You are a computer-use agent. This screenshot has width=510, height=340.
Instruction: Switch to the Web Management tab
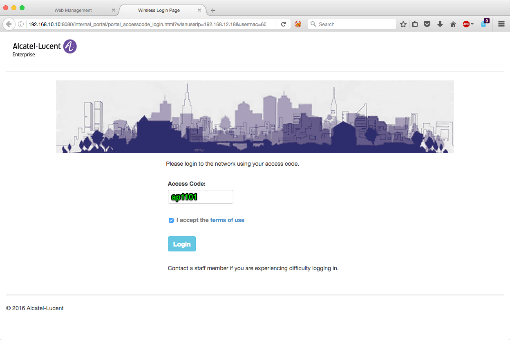pyautogui.click(x=73, y=10)
